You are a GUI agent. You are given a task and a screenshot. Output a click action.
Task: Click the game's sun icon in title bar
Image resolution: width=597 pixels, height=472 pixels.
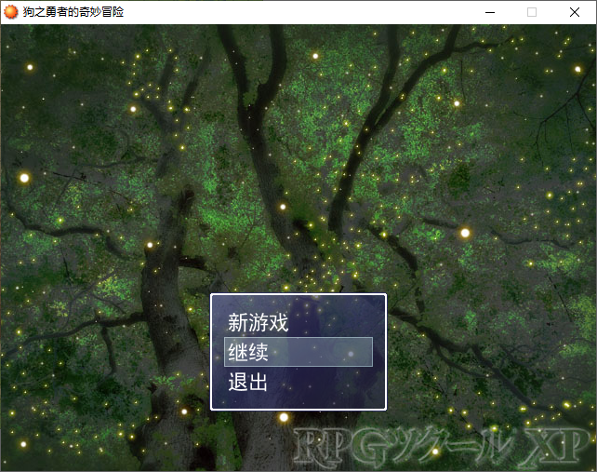click(x=10, y=12)
